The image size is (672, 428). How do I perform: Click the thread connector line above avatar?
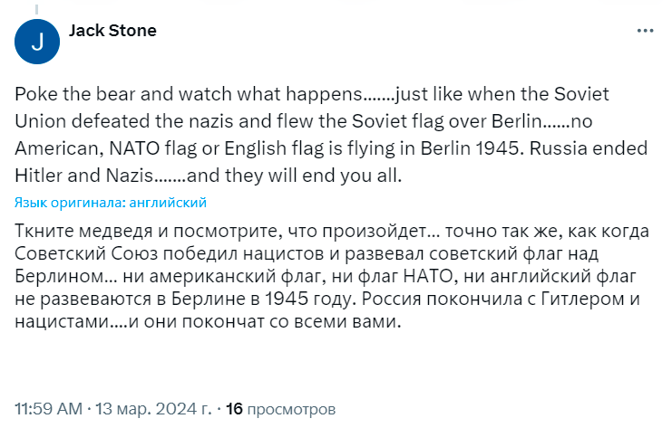pyautogui.click(x=37, y=8)
